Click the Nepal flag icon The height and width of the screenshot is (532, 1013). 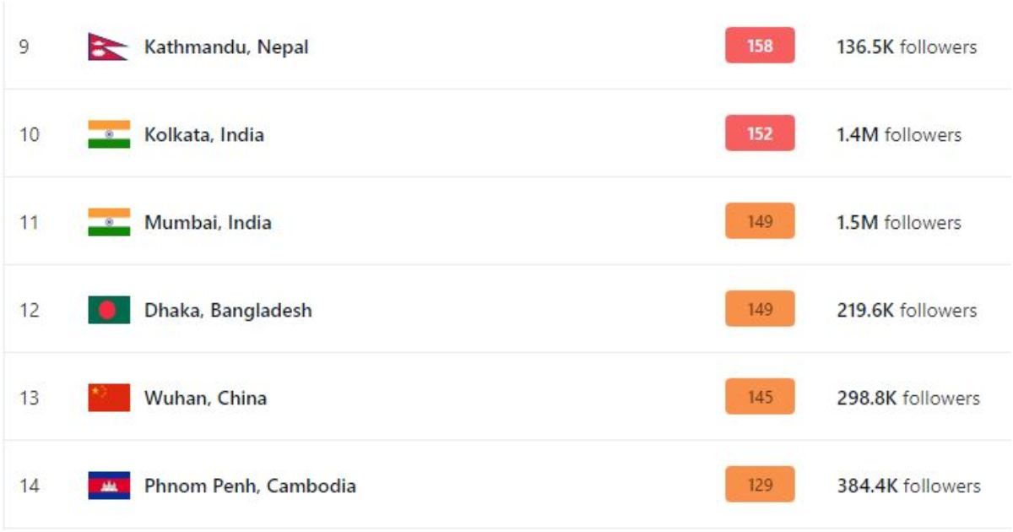point(108,46)
